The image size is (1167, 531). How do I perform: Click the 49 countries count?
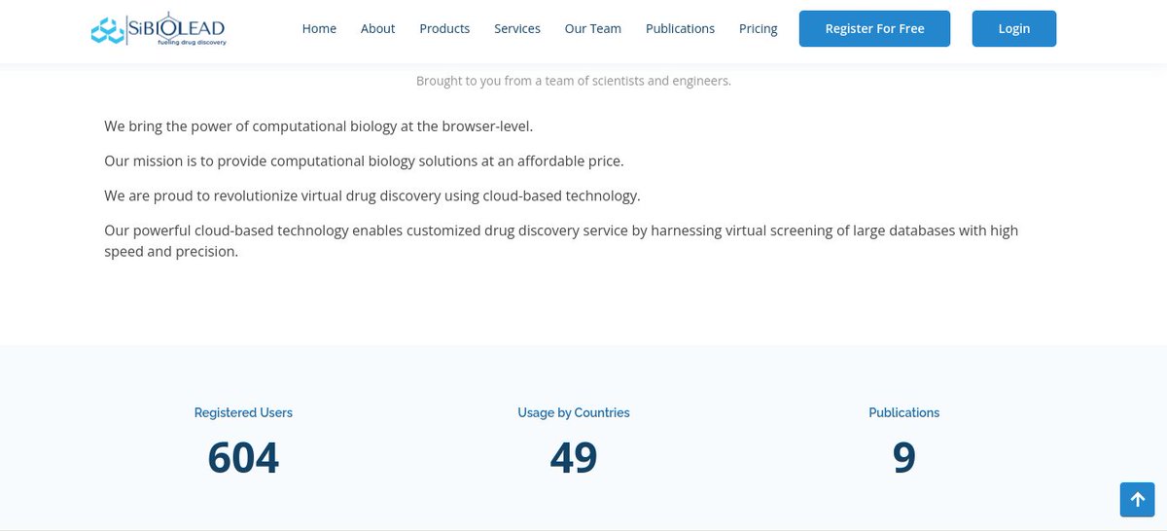coord(574,457)
